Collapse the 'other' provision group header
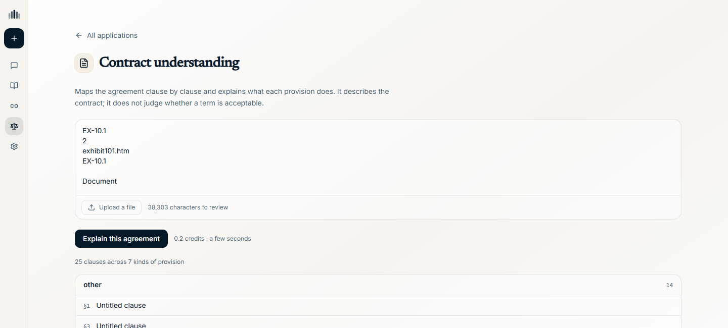 (378, 285)
